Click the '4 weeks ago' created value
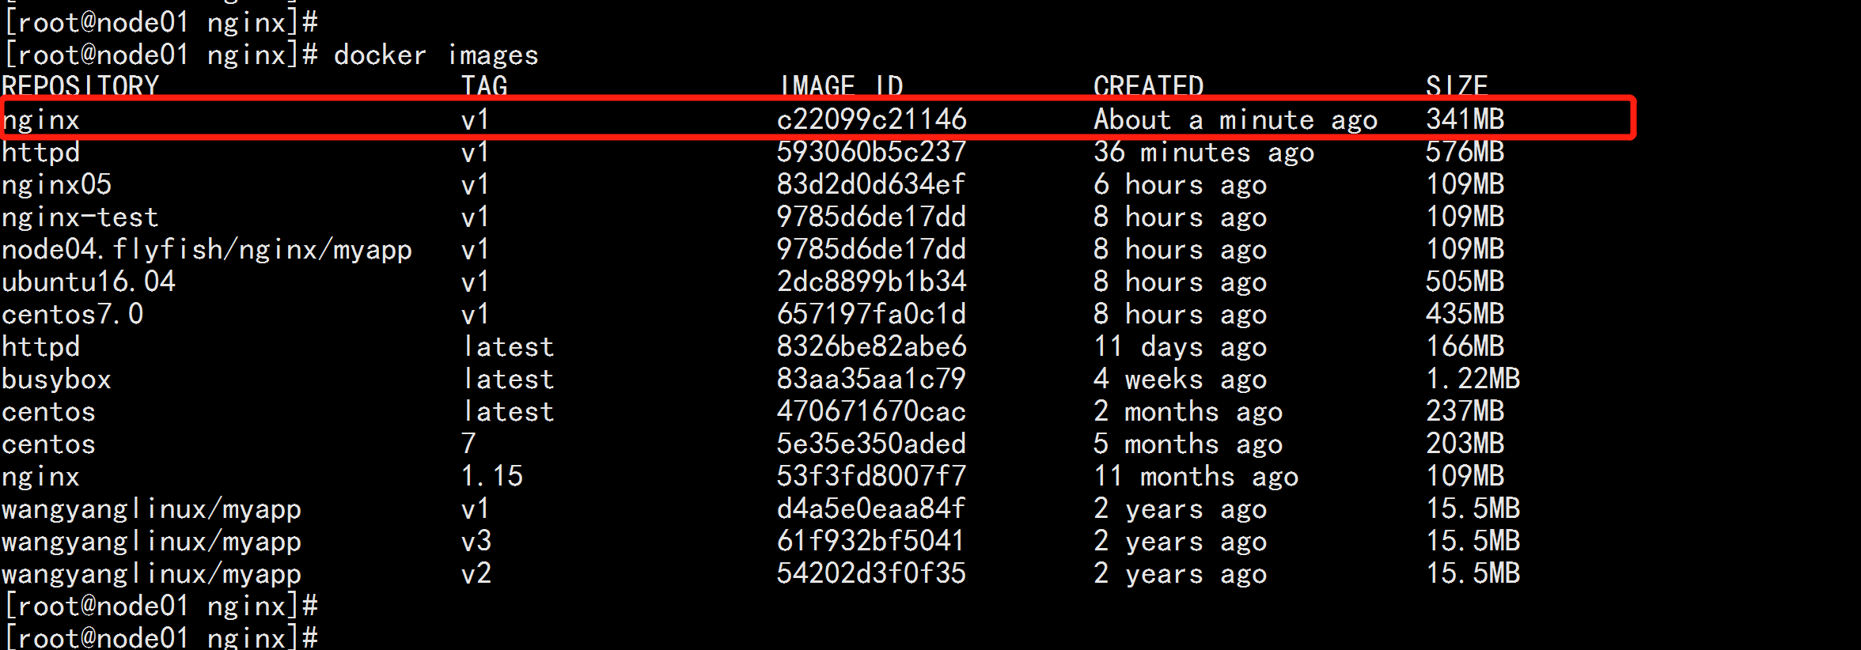1861x650 pixels. pyautogui.click(x=1180, y=380)
